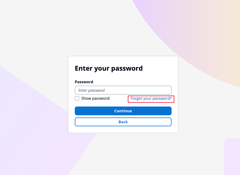Click the placeholder text Enter password

[92, 90]
